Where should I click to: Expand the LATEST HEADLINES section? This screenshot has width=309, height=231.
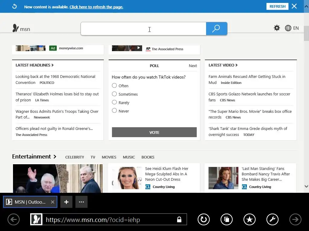[x=34, y=65]
